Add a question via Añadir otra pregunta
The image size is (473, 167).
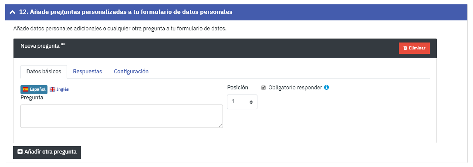[47, 152]
